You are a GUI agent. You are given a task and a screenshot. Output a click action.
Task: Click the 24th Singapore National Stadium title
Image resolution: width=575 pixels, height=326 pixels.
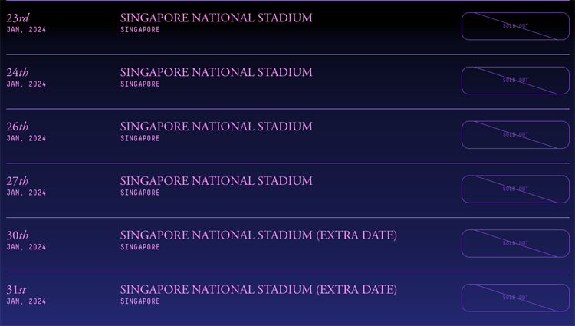[216, 72]
